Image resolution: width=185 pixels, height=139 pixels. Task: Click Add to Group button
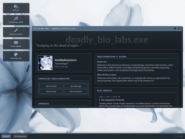click(x=51, y=92)
